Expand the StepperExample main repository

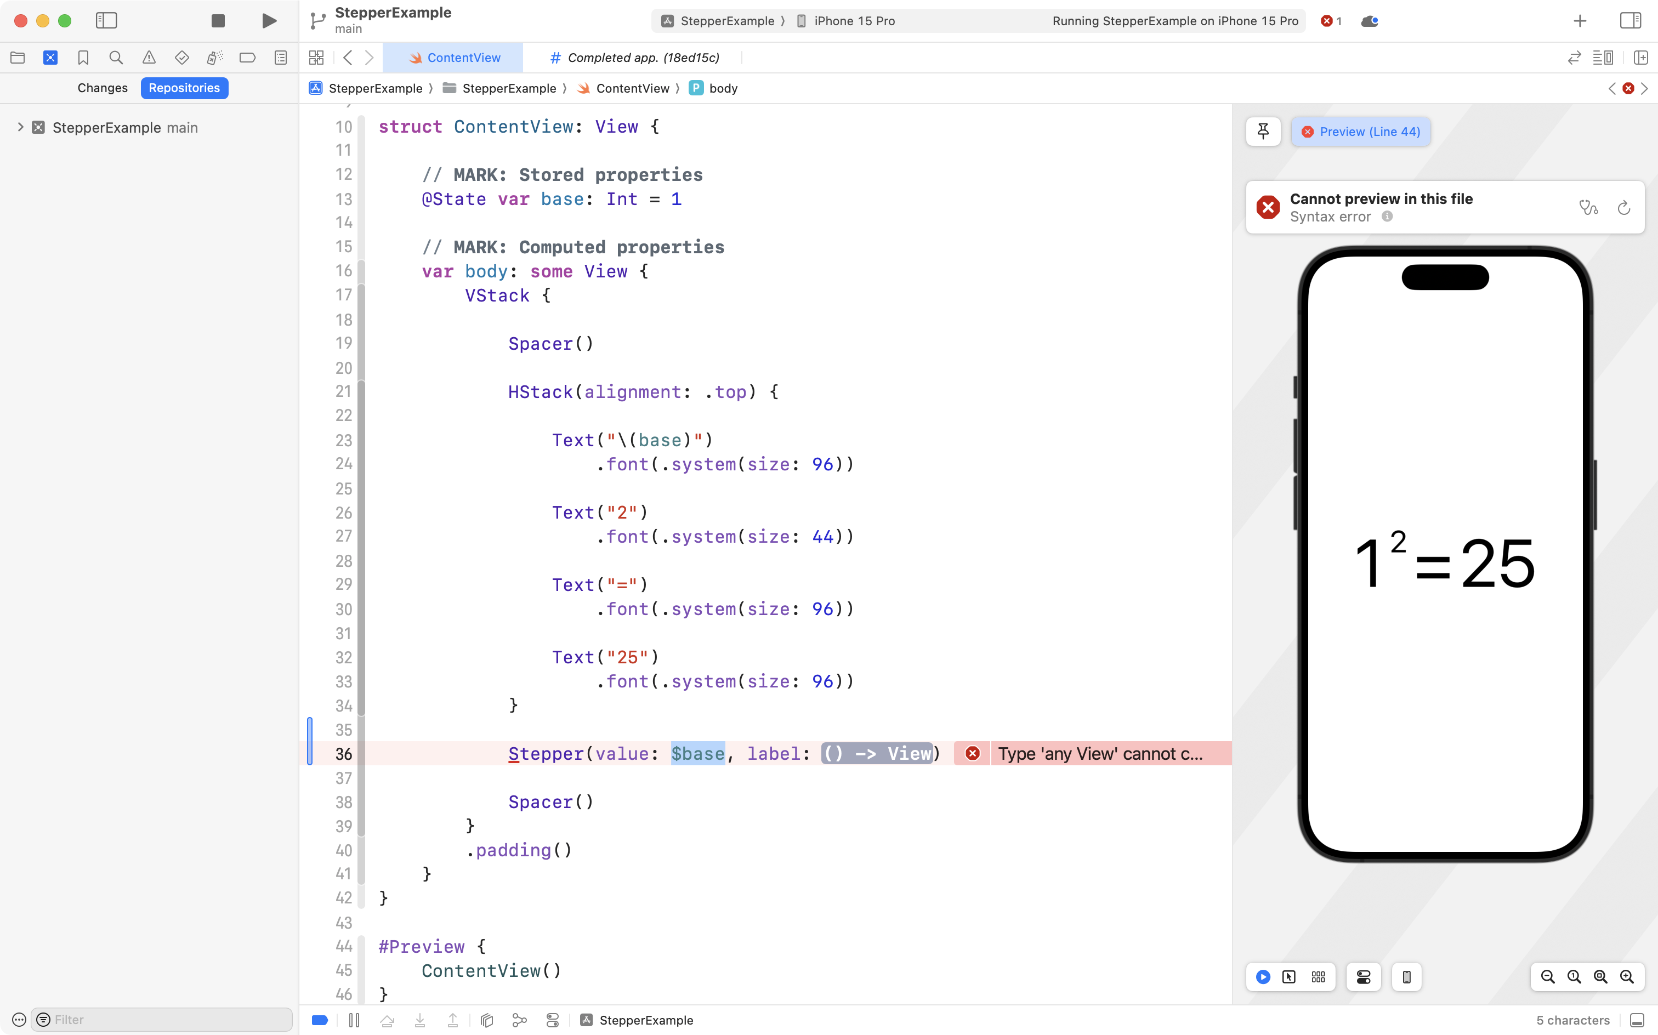point(19,127)
